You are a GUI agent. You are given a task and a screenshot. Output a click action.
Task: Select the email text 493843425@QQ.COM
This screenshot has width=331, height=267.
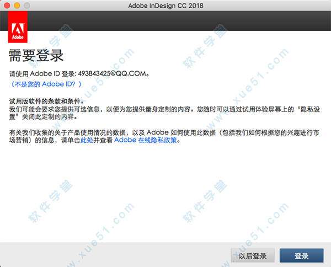coord(112,73)
